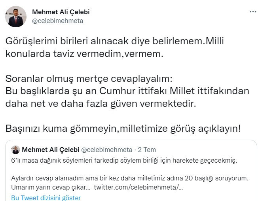Open the tweet's three-dot more options menu
Screen dimensions: 258x201
coord(252,12)
